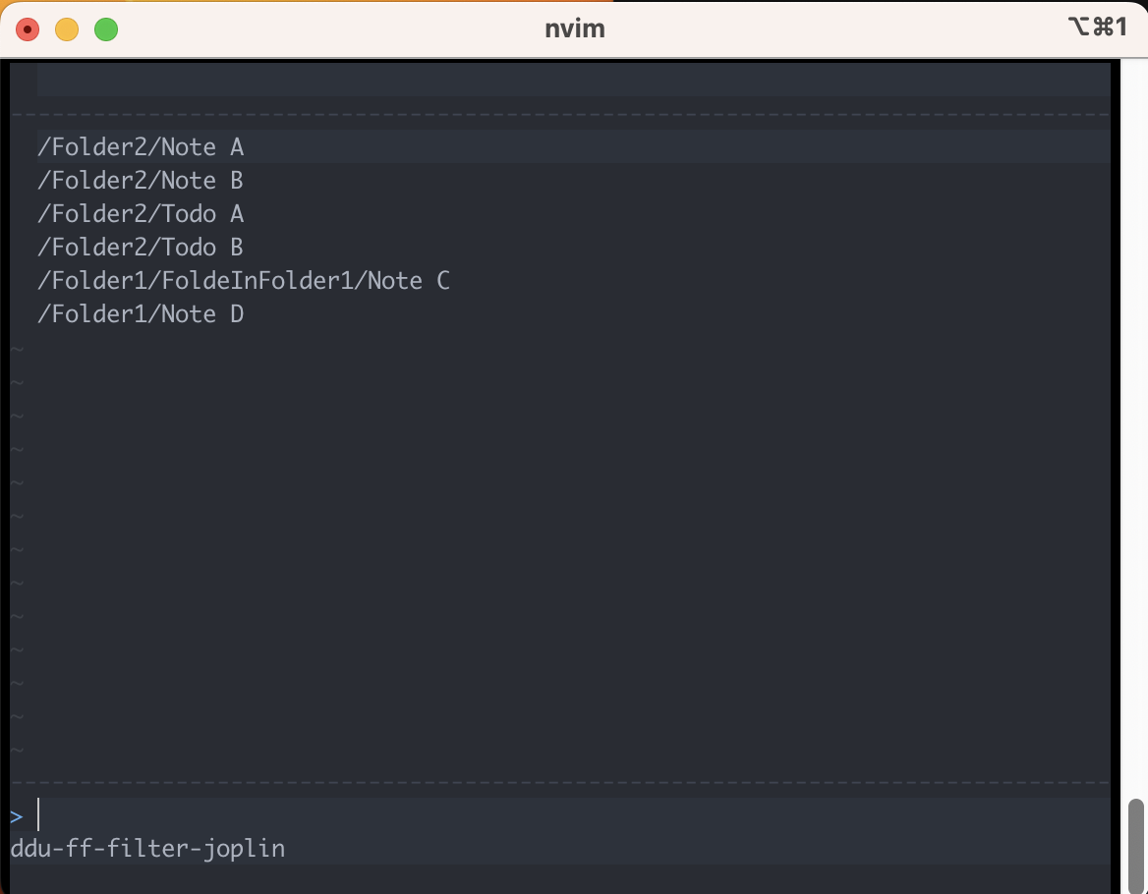Click the ddu-ff-filter-joplin status label
The width and height of the screenshot is (1148, 894).
pos(148,848)
